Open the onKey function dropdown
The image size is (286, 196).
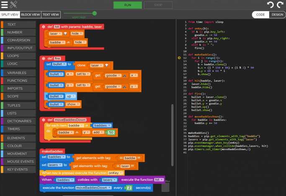pos(115,173)
